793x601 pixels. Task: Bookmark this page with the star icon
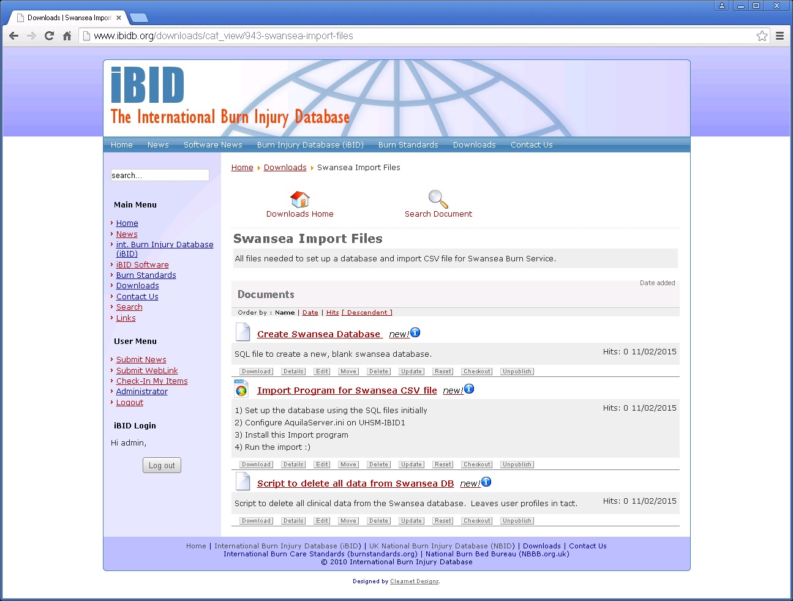point(761,36)
